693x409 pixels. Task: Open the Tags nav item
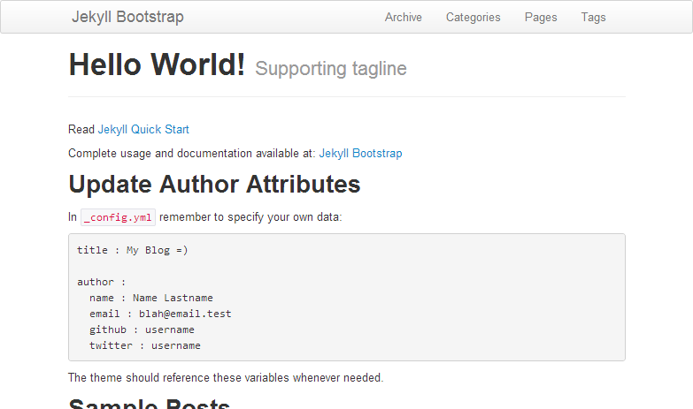tap(593, 17)
